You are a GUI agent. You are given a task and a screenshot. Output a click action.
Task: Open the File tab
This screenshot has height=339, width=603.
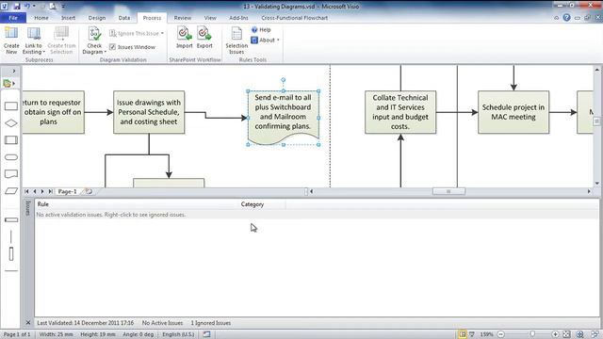tap(13, 18)
